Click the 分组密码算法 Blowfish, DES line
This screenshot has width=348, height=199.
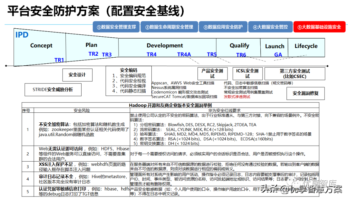195,125
